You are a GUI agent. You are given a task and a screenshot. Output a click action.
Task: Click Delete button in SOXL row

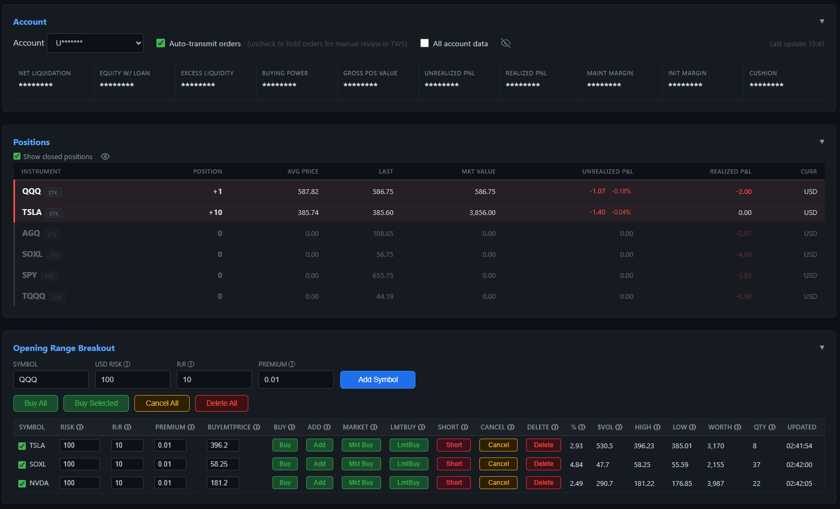[544, 464]
